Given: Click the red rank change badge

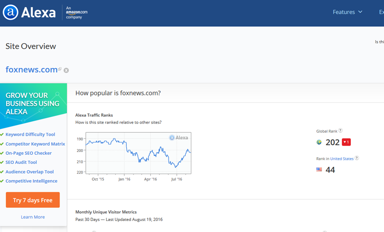Looking at the screenshot, I should point(346,142).
